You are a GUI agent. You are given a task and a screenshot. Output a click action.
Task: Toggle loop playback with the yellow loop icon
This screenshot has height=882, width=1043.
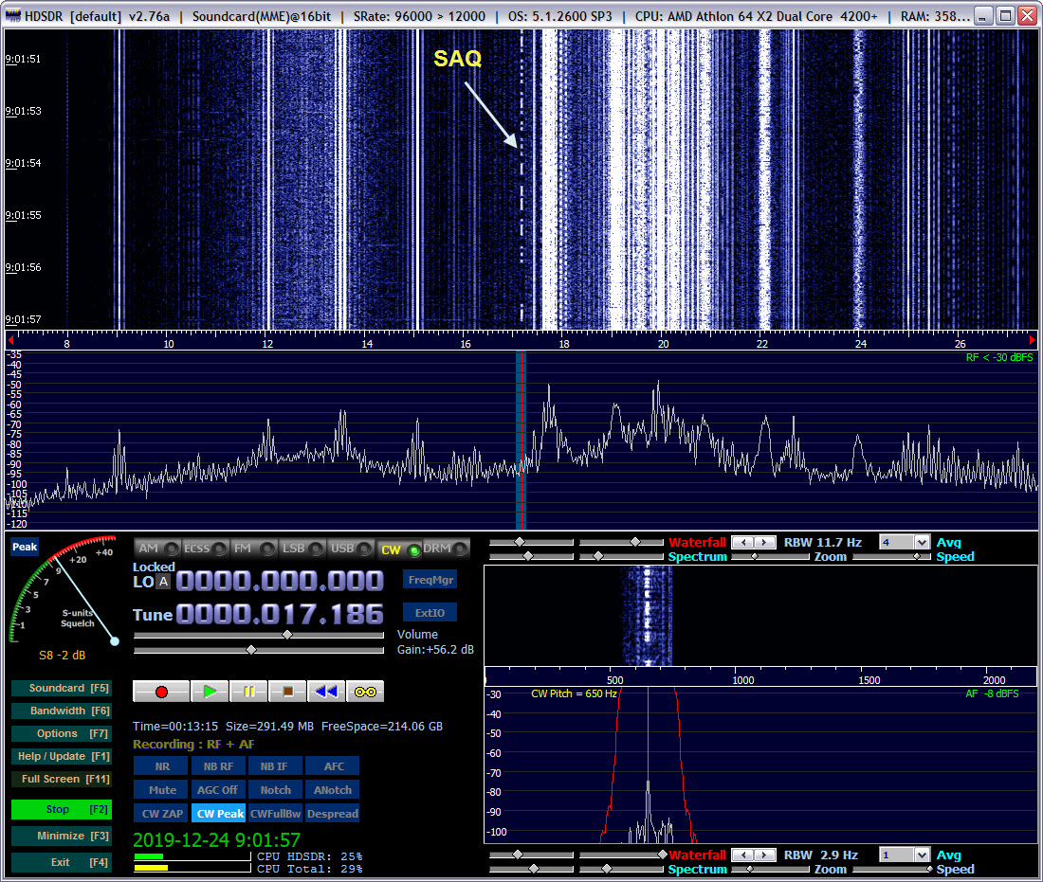[x=365, y=692]
